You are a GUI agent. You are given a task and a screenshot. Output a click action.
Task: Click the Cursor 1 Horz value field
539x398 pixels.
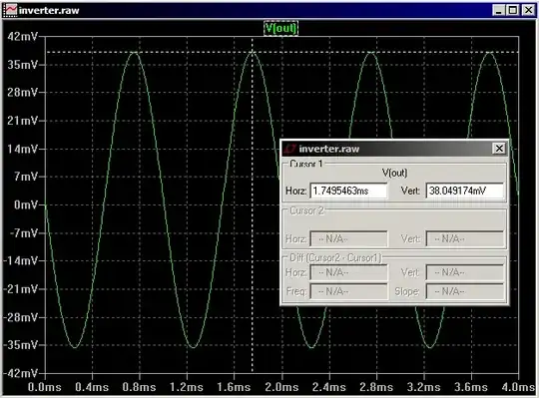[348, 191]
